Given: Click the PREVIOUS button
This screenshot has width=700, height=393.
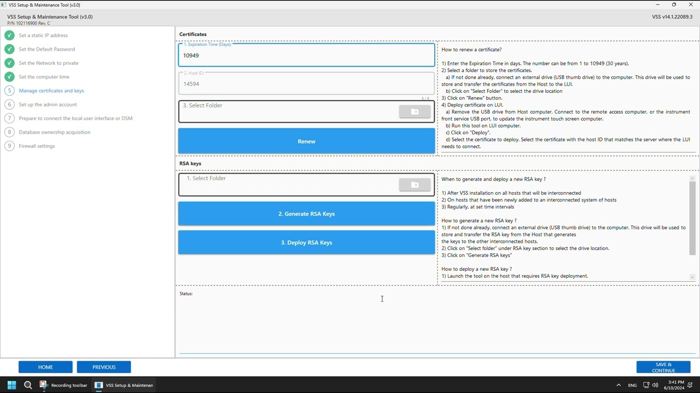Looking at the screenshot, I should coord(104,367).
